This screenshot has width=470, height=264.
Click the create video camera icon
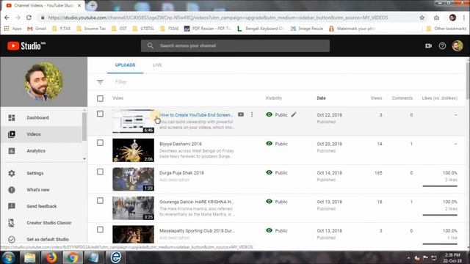tap(428, 45)
